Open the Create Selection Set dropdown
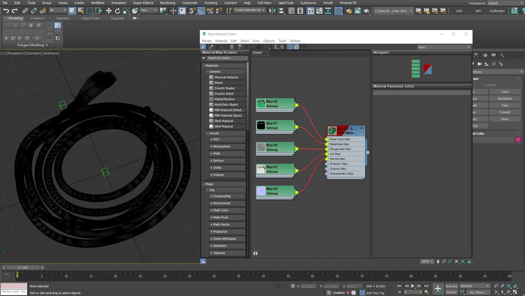Screen dimensions: 525x296 (249, 10)
